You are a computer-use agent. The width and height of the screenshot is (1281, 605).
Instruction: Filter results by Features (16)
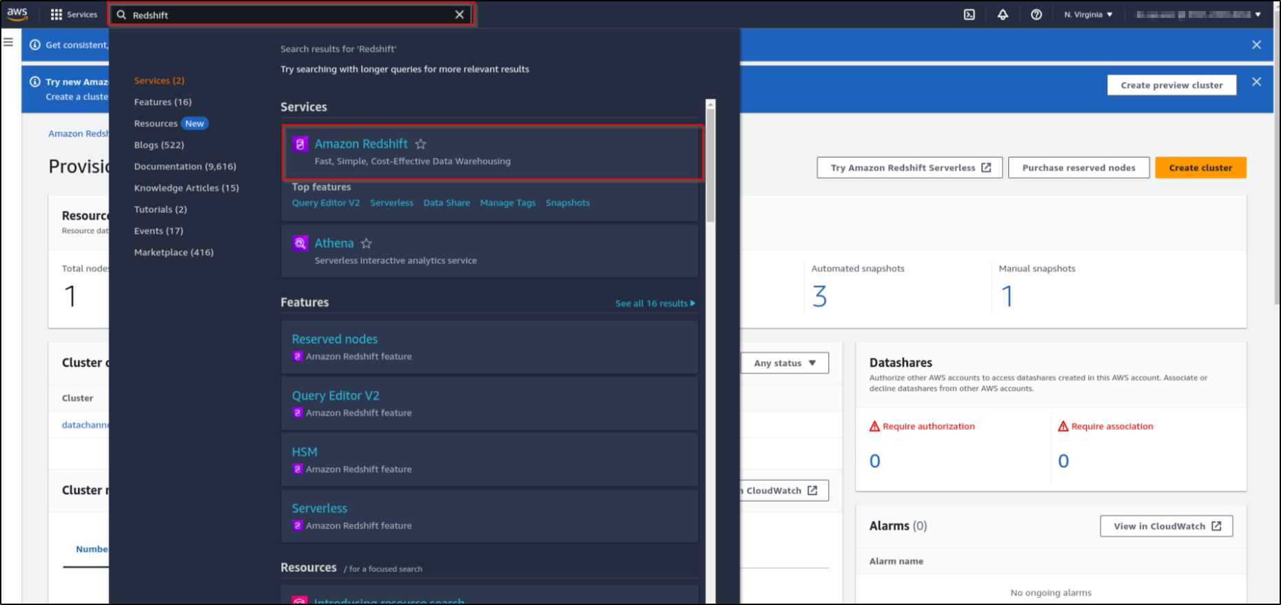click(x=163, y=102)
